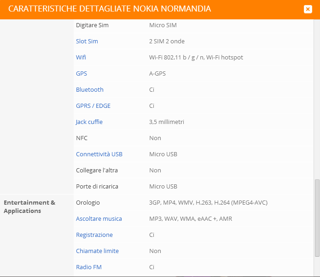Click the Registrazione link
320x277 pixels.
[x=94, y=235]
